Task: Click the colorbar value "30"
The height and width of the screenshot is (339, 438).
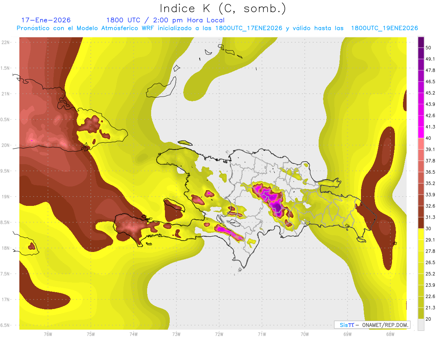Action: [x=429, y=229]
